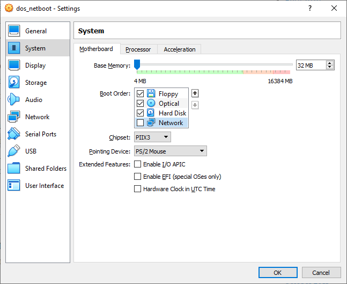The width and height of the screenshot is (347, 284).
Task: Tick Enable EFI (special OSes only)
Action: 137,177
